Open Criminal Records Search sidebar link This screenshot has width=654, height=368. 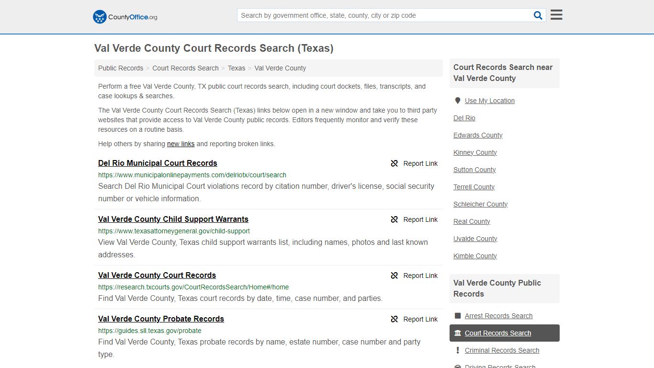click(x=502, y=350)
